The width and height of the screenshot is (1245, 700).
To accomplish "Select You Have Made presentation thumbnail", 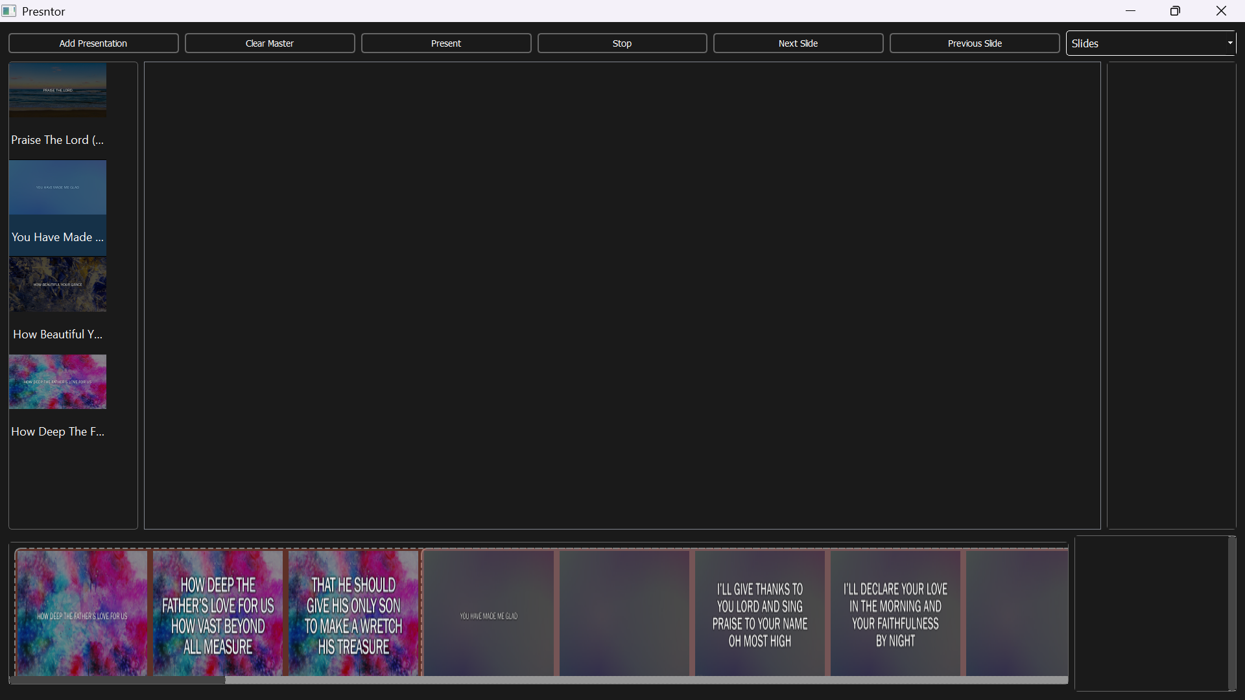I will pos(58,188).
